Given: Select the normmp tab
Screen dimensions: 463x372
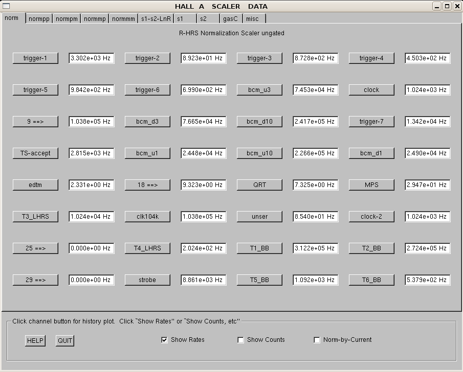Looking at the screenshot, I should tap(95, 18).
